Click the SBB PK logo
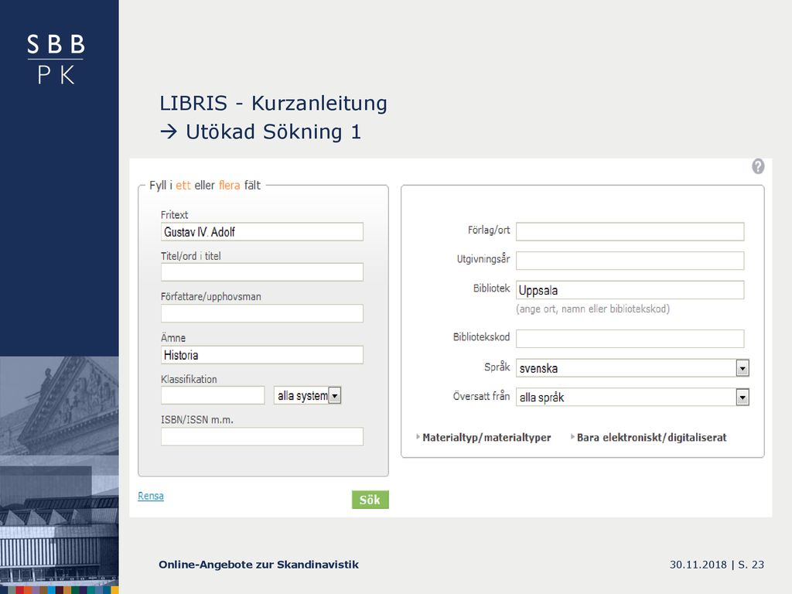Viewport: 792px width, 594px height. pyautogui.click(x=56, y=59)
